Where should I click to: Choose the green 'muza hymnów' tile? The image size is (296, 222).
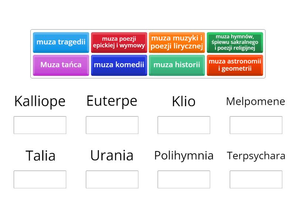(235, 42)
